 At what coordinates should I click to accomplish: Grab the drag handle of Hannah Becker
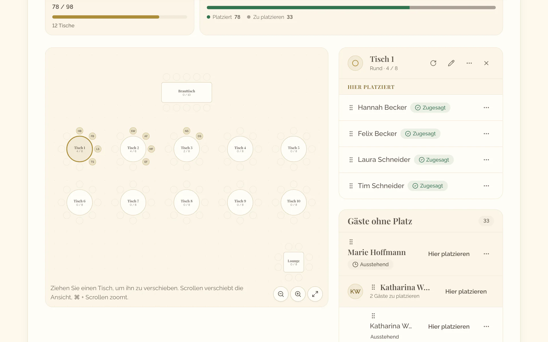click(351, 107)
